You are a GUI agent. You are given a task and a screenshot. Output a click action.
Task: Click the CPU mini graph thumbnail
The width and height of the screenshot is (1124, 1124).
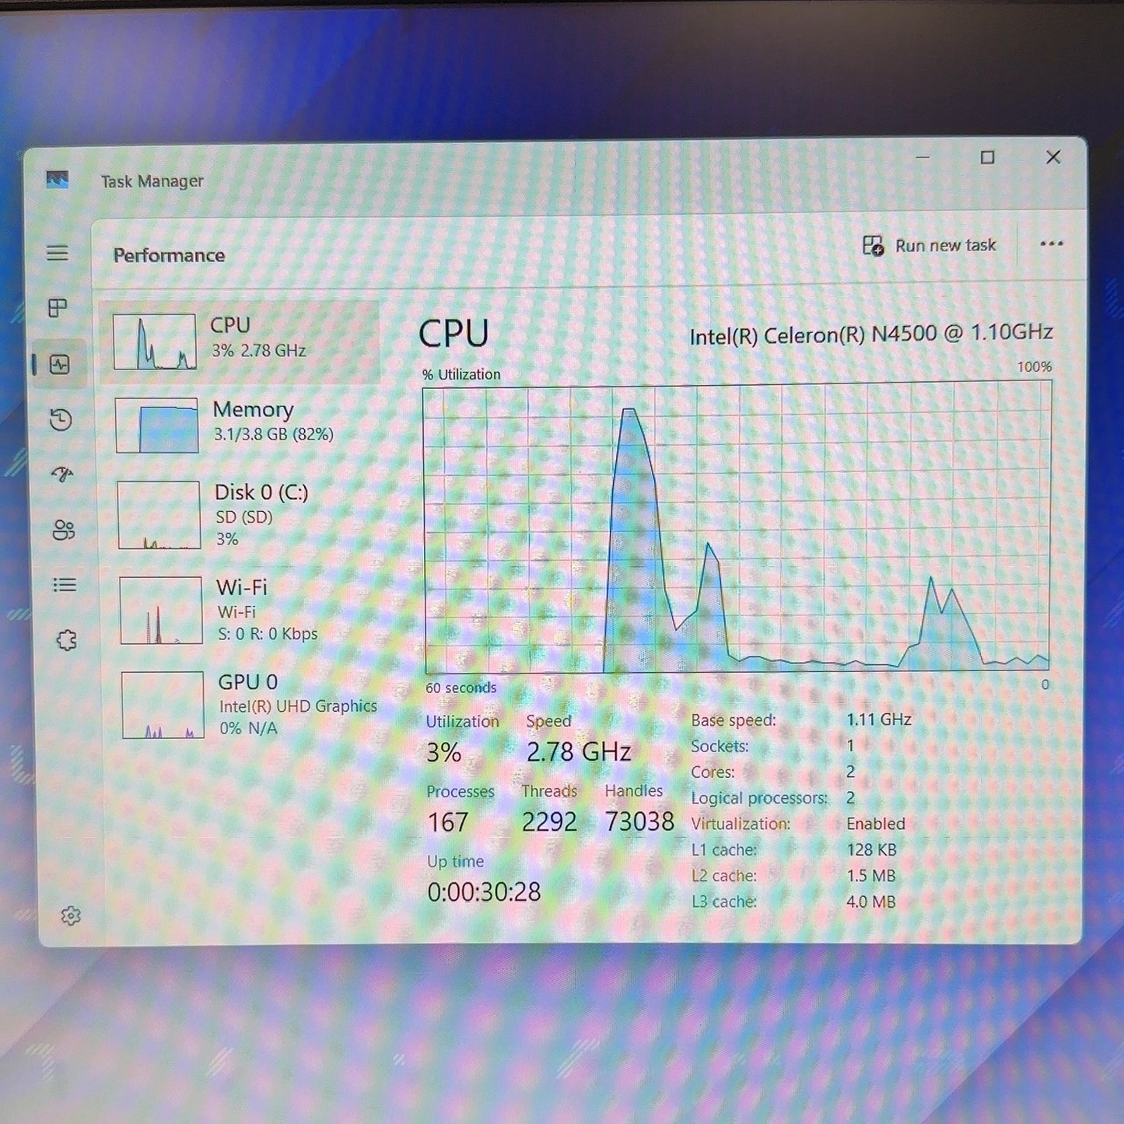[155, 341]
